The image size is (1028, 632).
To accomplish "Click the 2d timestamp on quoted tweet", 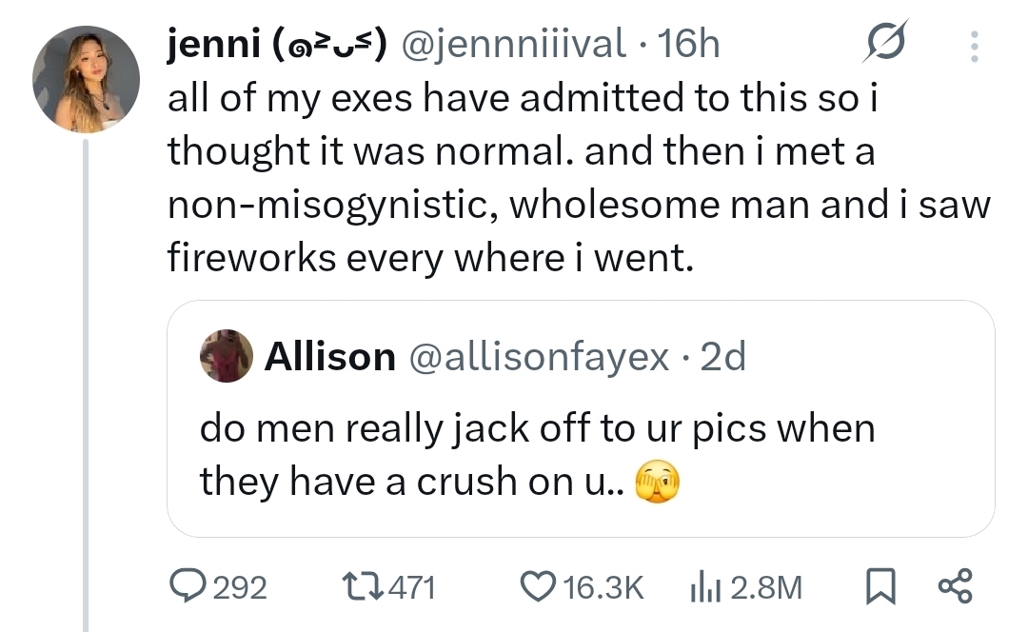I will 722,356.
